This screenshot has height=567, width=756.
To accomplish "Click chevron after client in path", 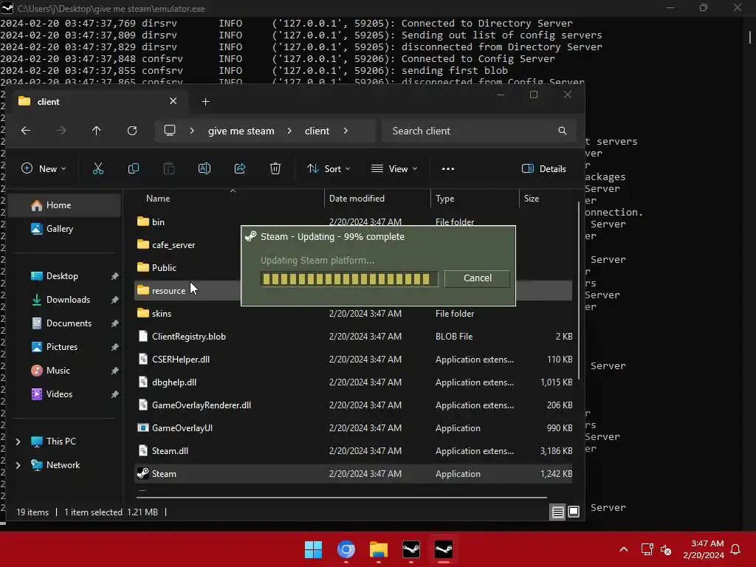I will 346,131.
